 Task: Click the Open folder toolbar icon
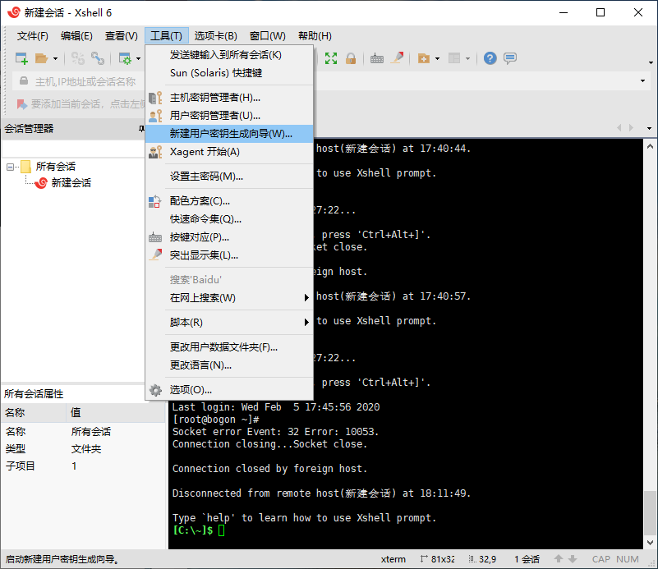point(41,58)
